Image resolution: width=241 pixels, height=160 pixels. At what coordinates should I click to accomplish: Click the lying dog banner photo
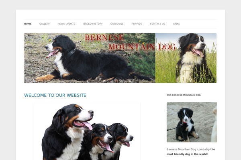(90, 58)
